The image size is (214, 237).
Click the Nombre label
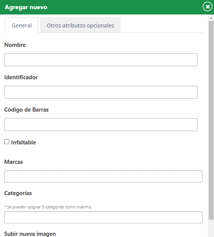point(15,45)
